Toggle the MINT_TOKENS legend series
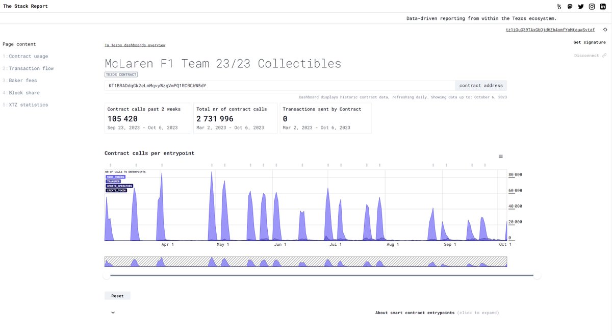Screen dimensions: 612x336 tap(115, 177)
